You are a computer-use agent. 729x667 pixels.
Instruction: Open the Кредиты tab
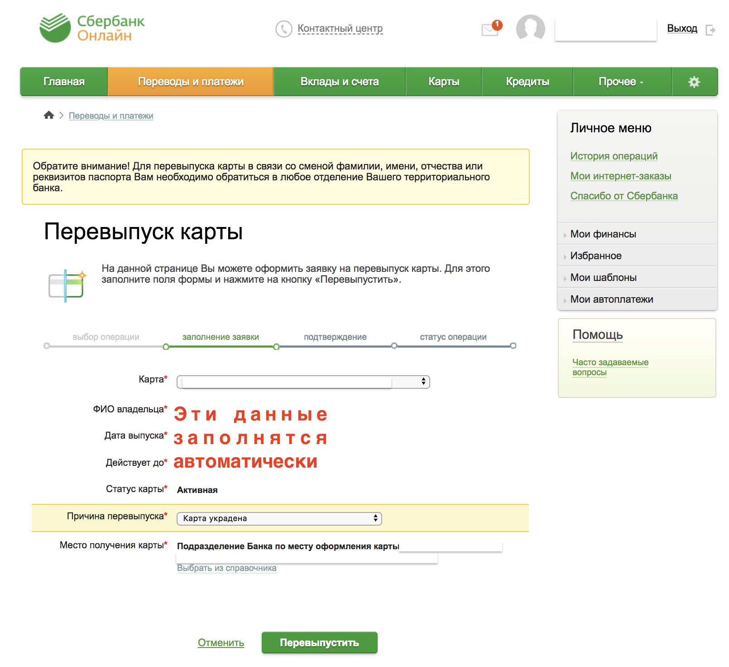point(528,82)
